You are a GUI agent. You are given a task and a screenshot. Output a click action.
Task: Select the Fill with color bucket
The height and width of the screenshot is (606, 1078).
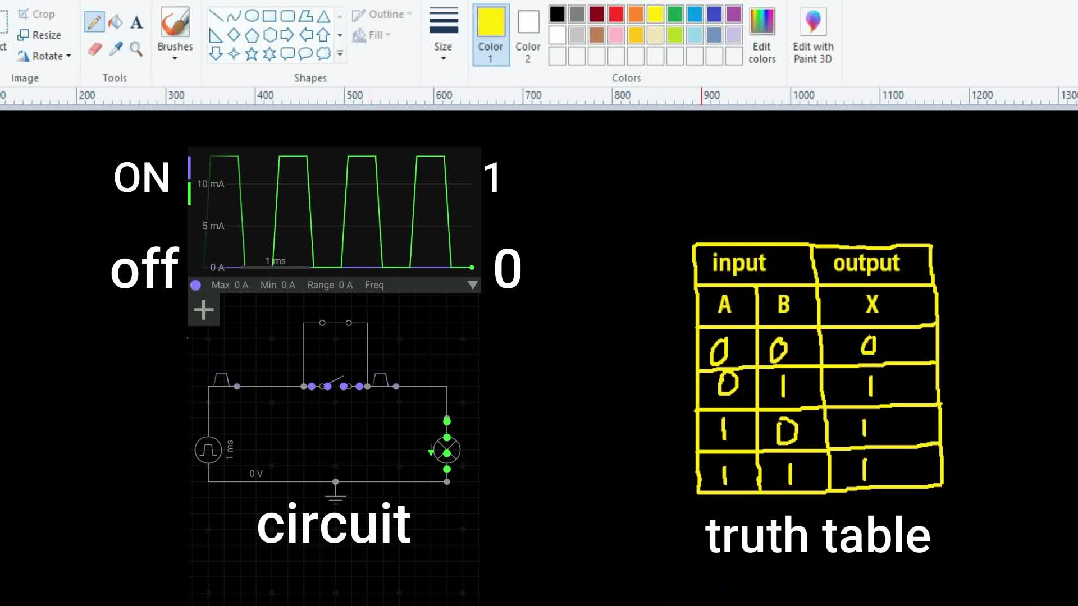coord(116,22)
